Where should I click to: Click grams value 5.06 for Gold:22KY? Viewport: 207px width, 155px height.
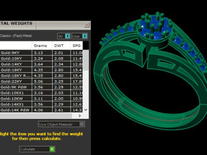pos(38,81)
